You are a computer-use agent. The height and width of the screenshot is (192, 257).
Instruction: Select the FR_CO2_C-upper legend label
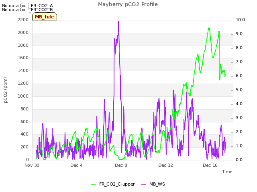[117, 184]
